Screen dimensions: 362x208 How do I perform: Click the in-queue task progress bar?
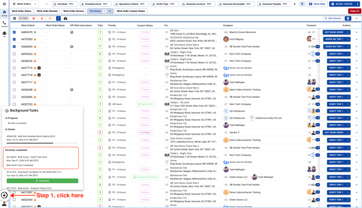tap(43, 143)
